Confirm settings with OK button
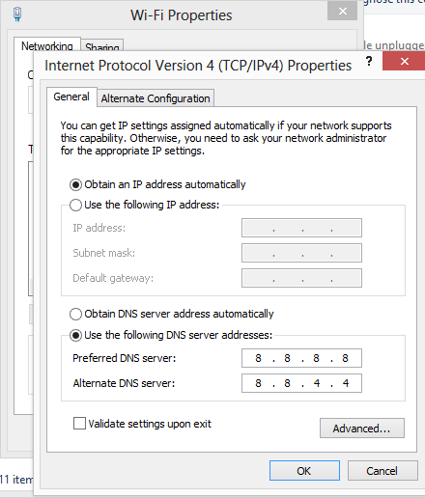 (x=304, y=471)
